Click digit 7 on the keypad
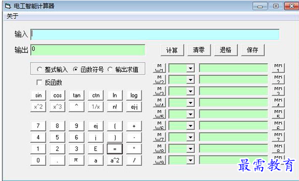 (38, 126)
